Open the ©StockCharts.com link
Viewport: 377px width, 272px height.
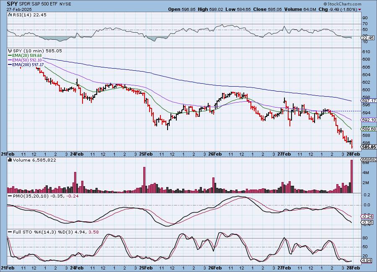coord(342,4)
